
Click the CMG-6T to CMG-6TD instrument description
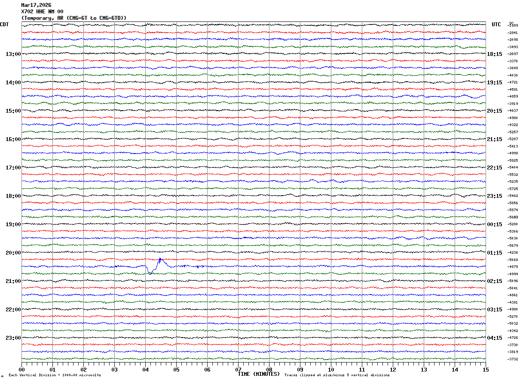(74, 18)
